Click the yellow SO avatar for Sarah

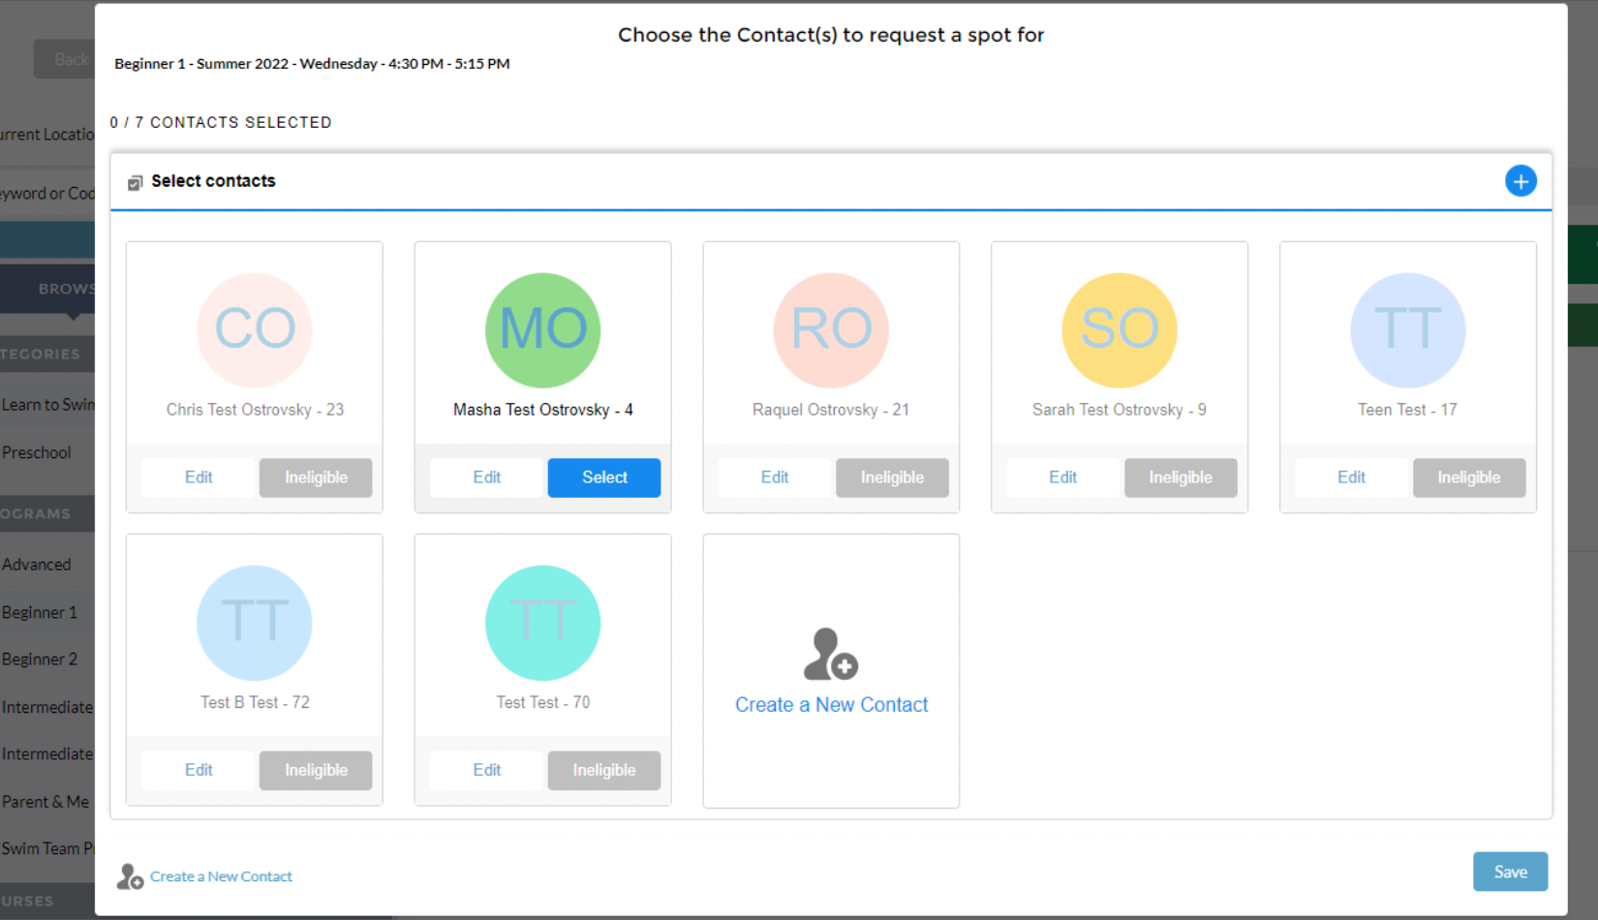click(x=1120, y=330)
